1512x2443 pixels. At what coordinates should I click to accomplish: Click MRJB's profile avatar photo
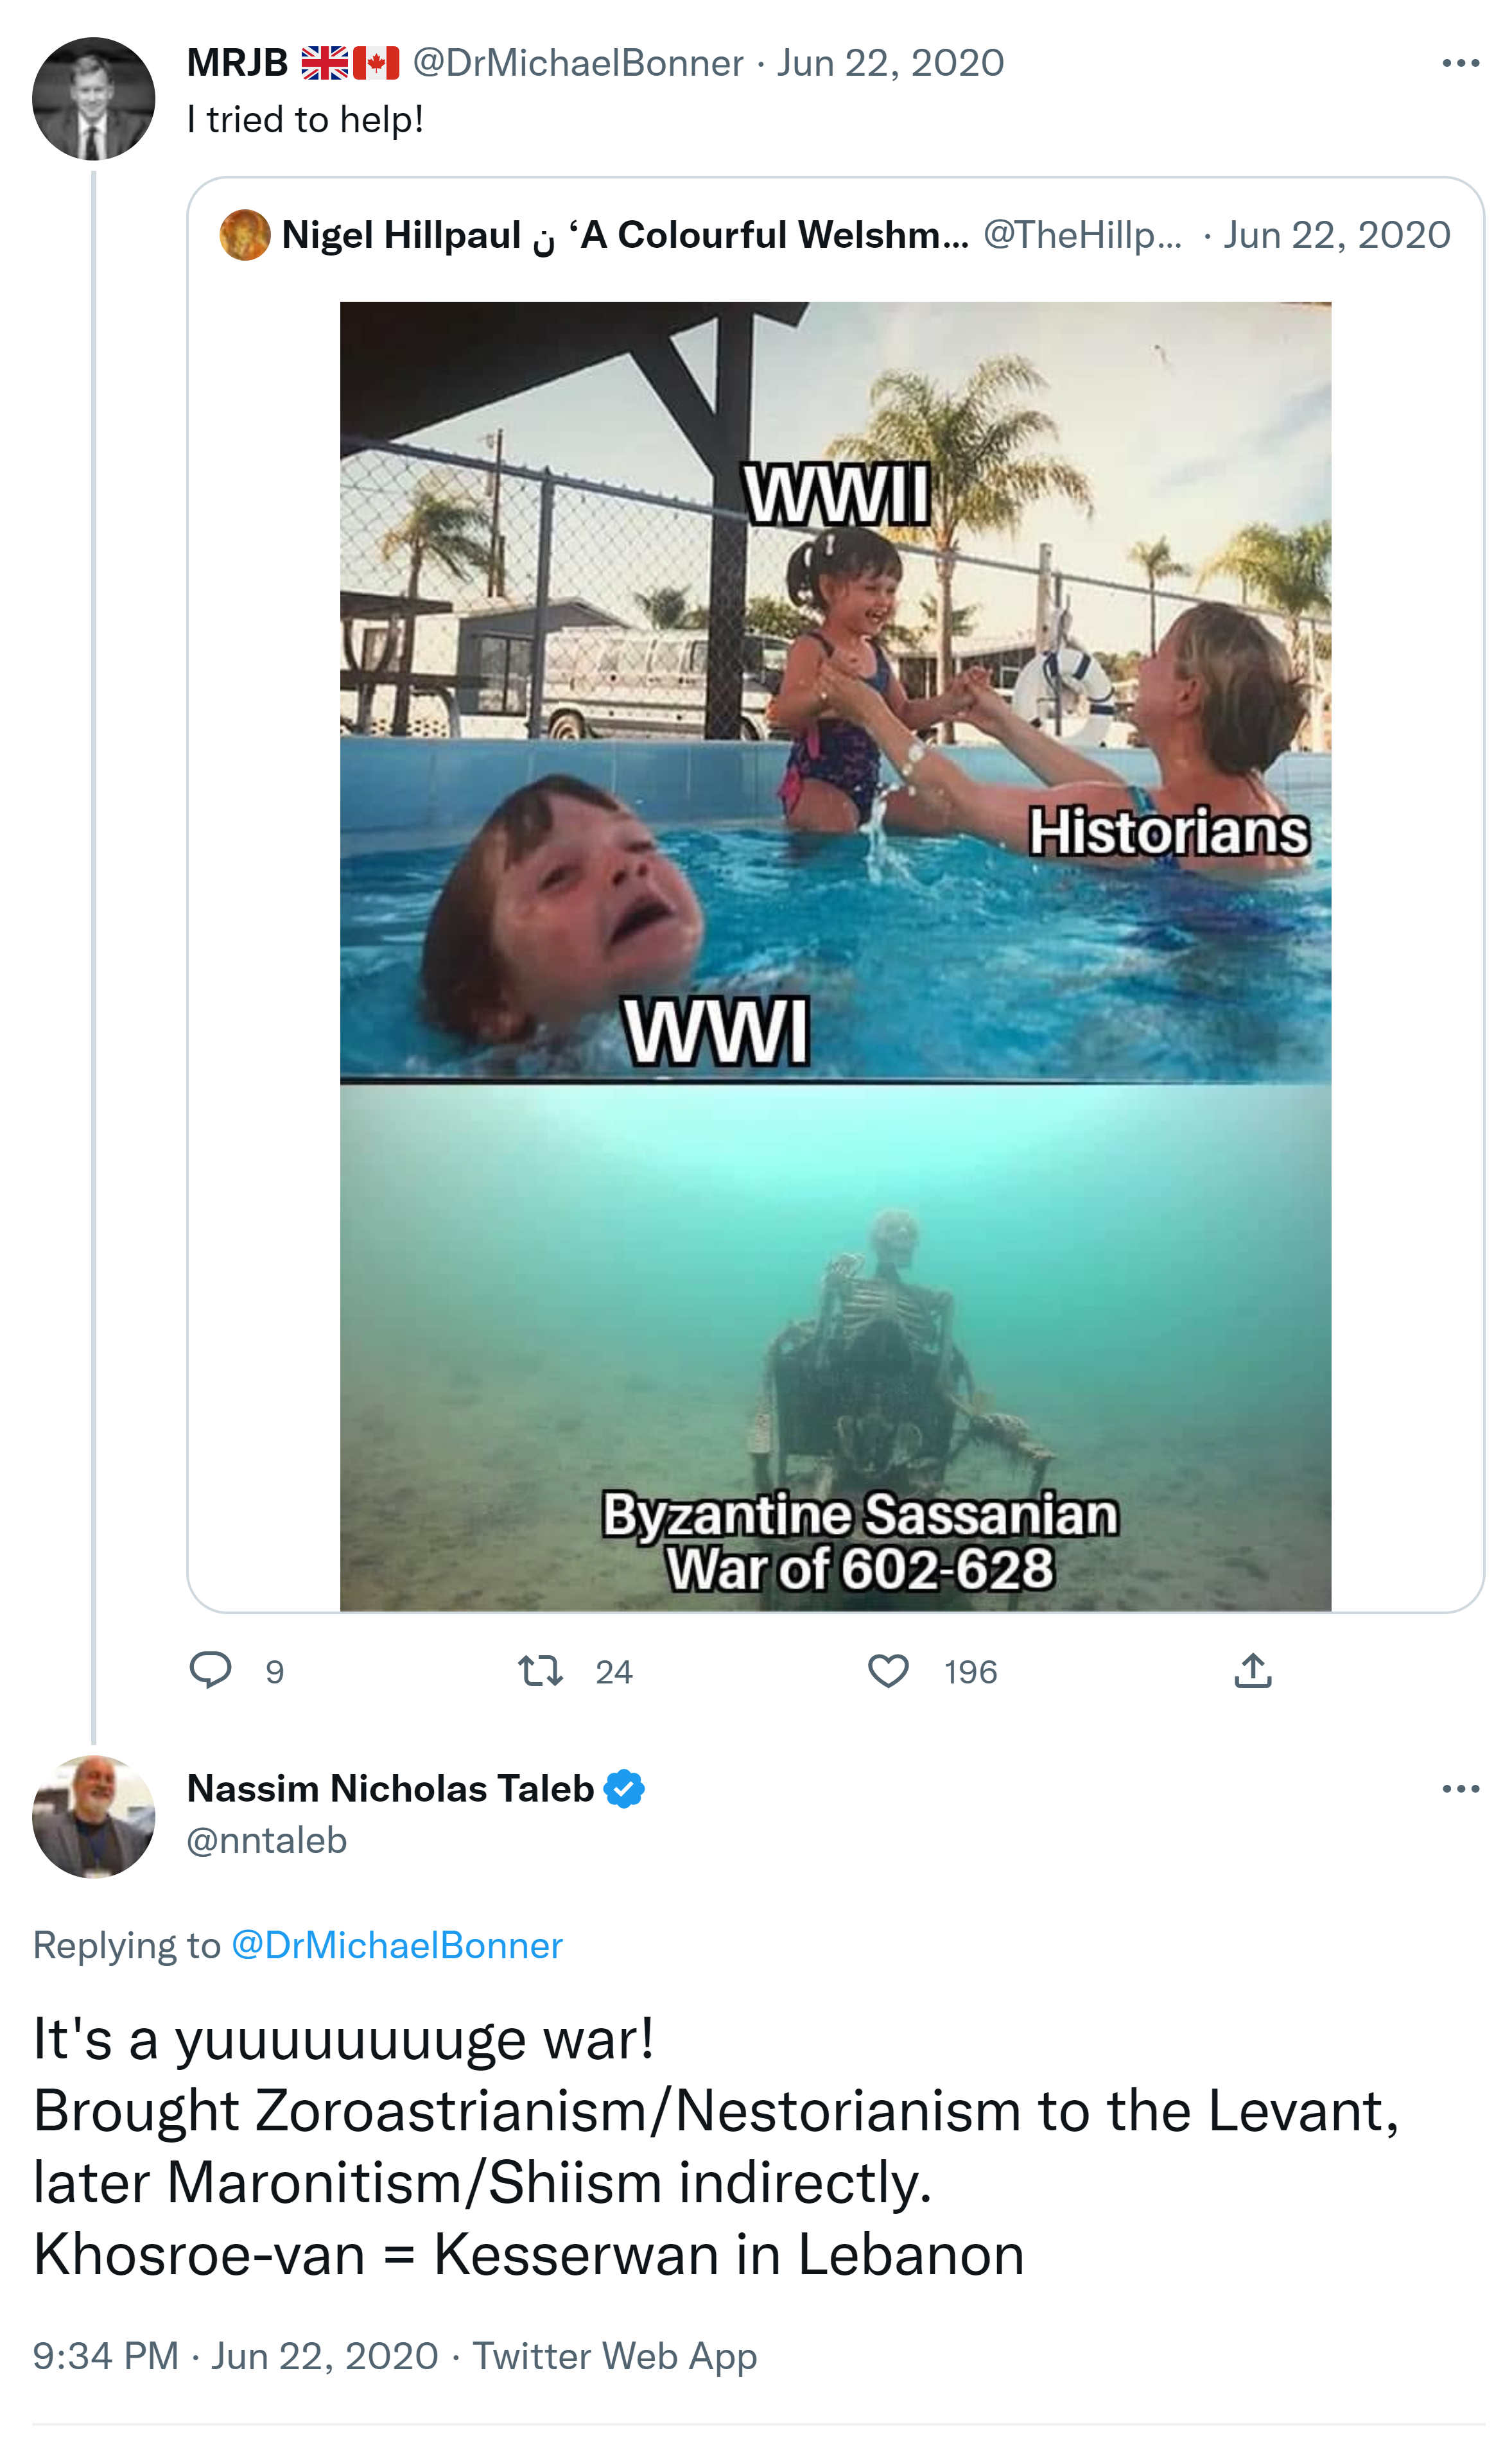(x=93, y=99)
